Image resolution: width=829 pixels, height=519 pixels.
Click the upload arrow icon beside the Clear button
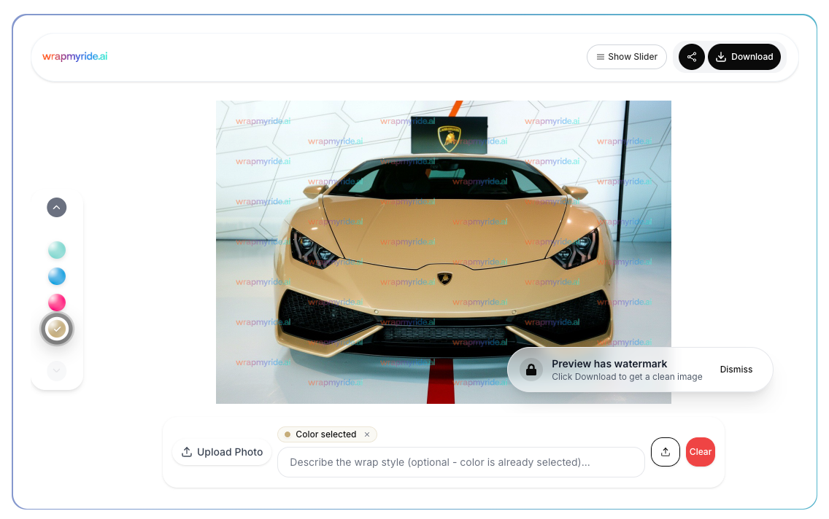(665, 452)
